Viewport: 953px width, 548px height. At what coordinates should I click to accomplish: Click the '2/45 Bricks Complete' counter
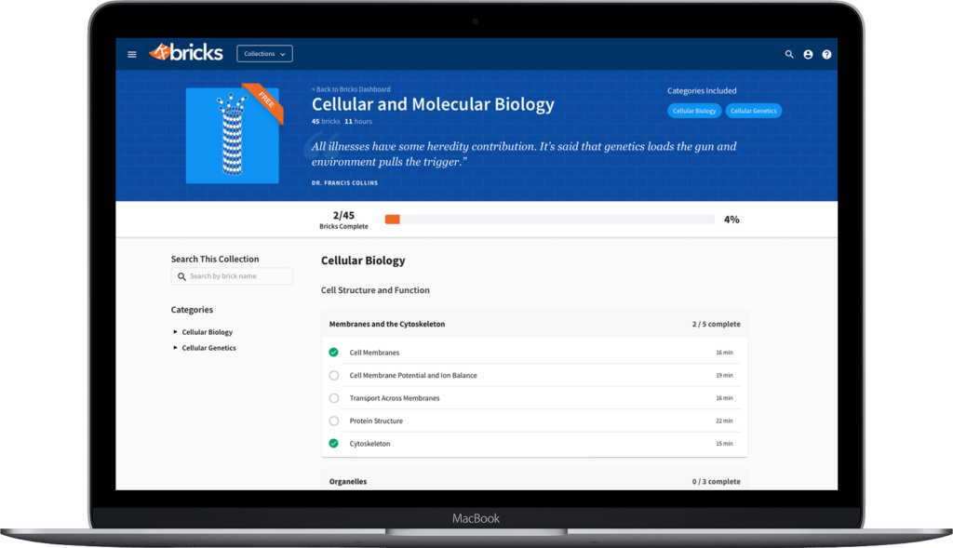coord(344,220)
